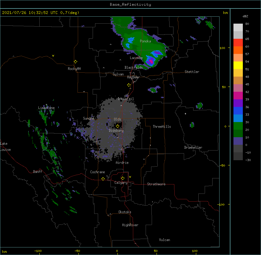Click the magenta storm core east of Lacombe
This screenshot has height=255, width=261.
151,61
